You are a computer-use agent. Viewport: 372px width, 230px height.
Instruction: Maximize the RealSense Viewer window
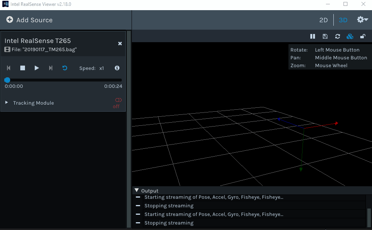click(345, 4)
